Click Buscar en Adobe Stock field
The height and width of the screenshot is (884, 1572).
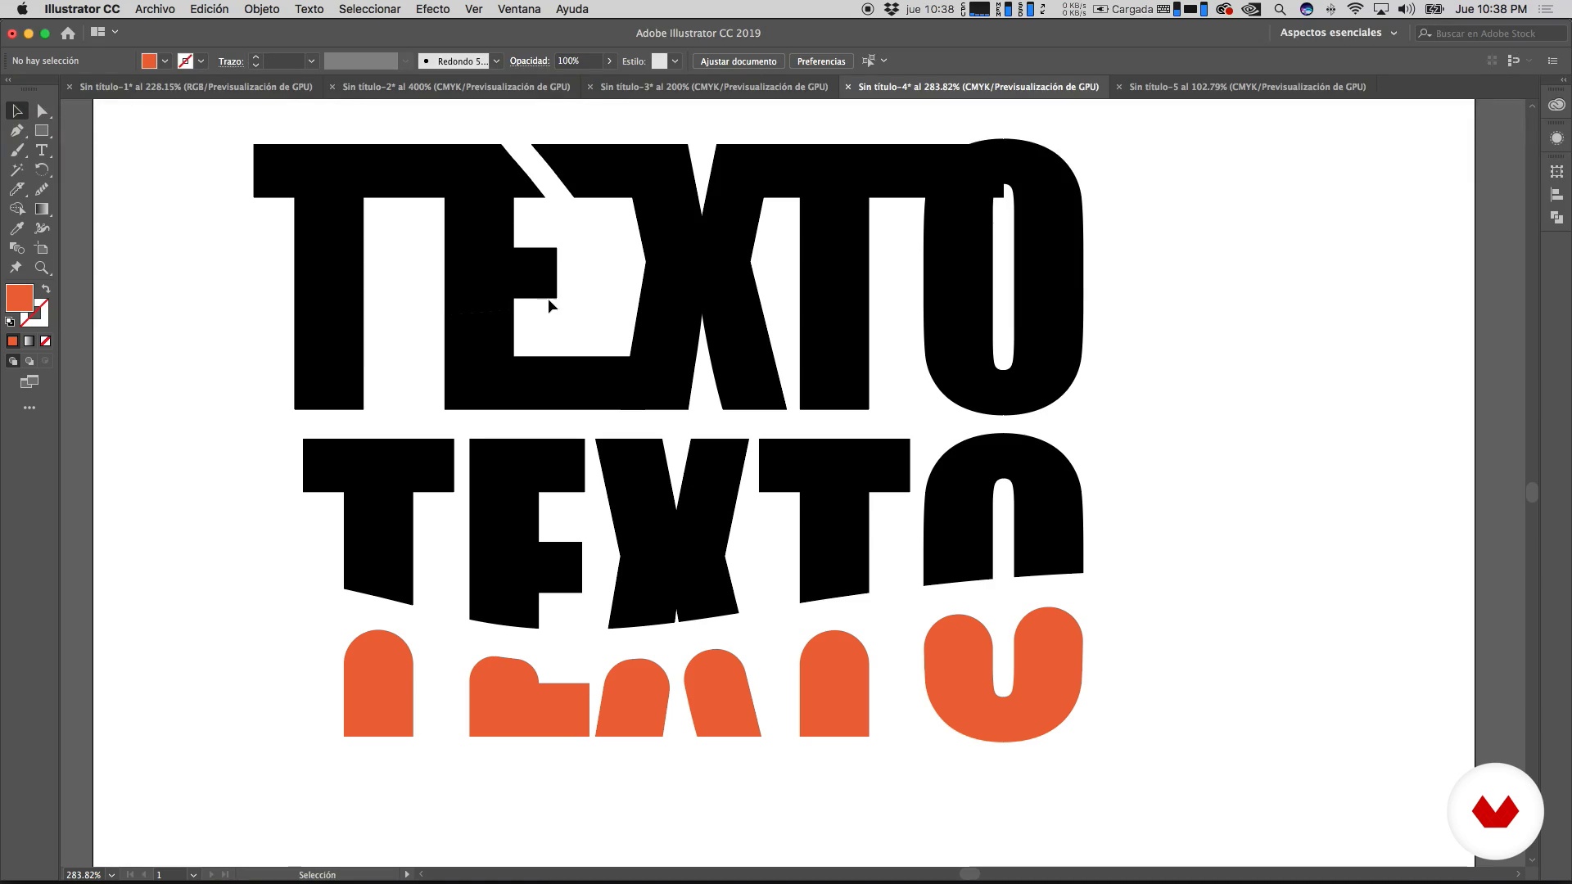point(1490,34)
